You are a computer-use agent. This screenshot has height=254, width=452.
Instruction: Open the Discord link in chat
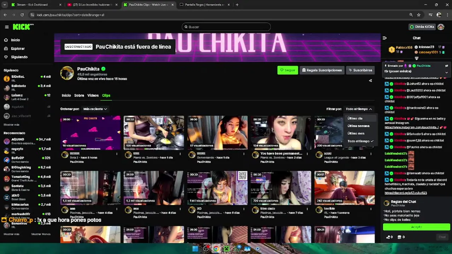coord(405,193)
